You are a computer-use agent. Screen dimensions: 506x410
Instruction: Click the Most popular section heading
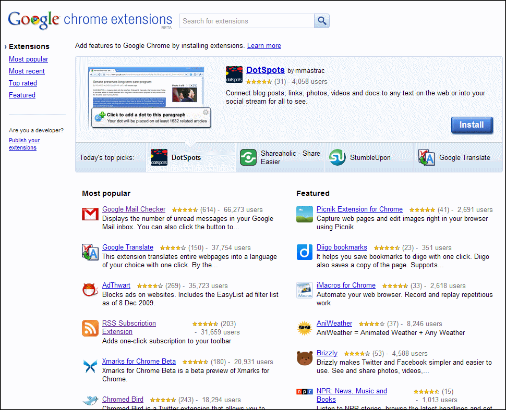pyautogui.click(x=106, y=193)
